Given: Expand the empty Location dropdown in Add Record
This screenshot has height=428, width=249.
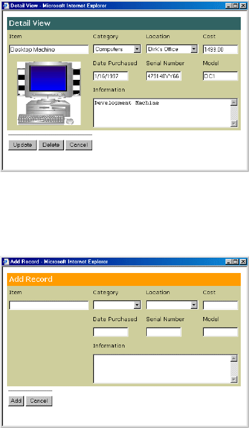Looking at the screenshot, I should [172, 305].
